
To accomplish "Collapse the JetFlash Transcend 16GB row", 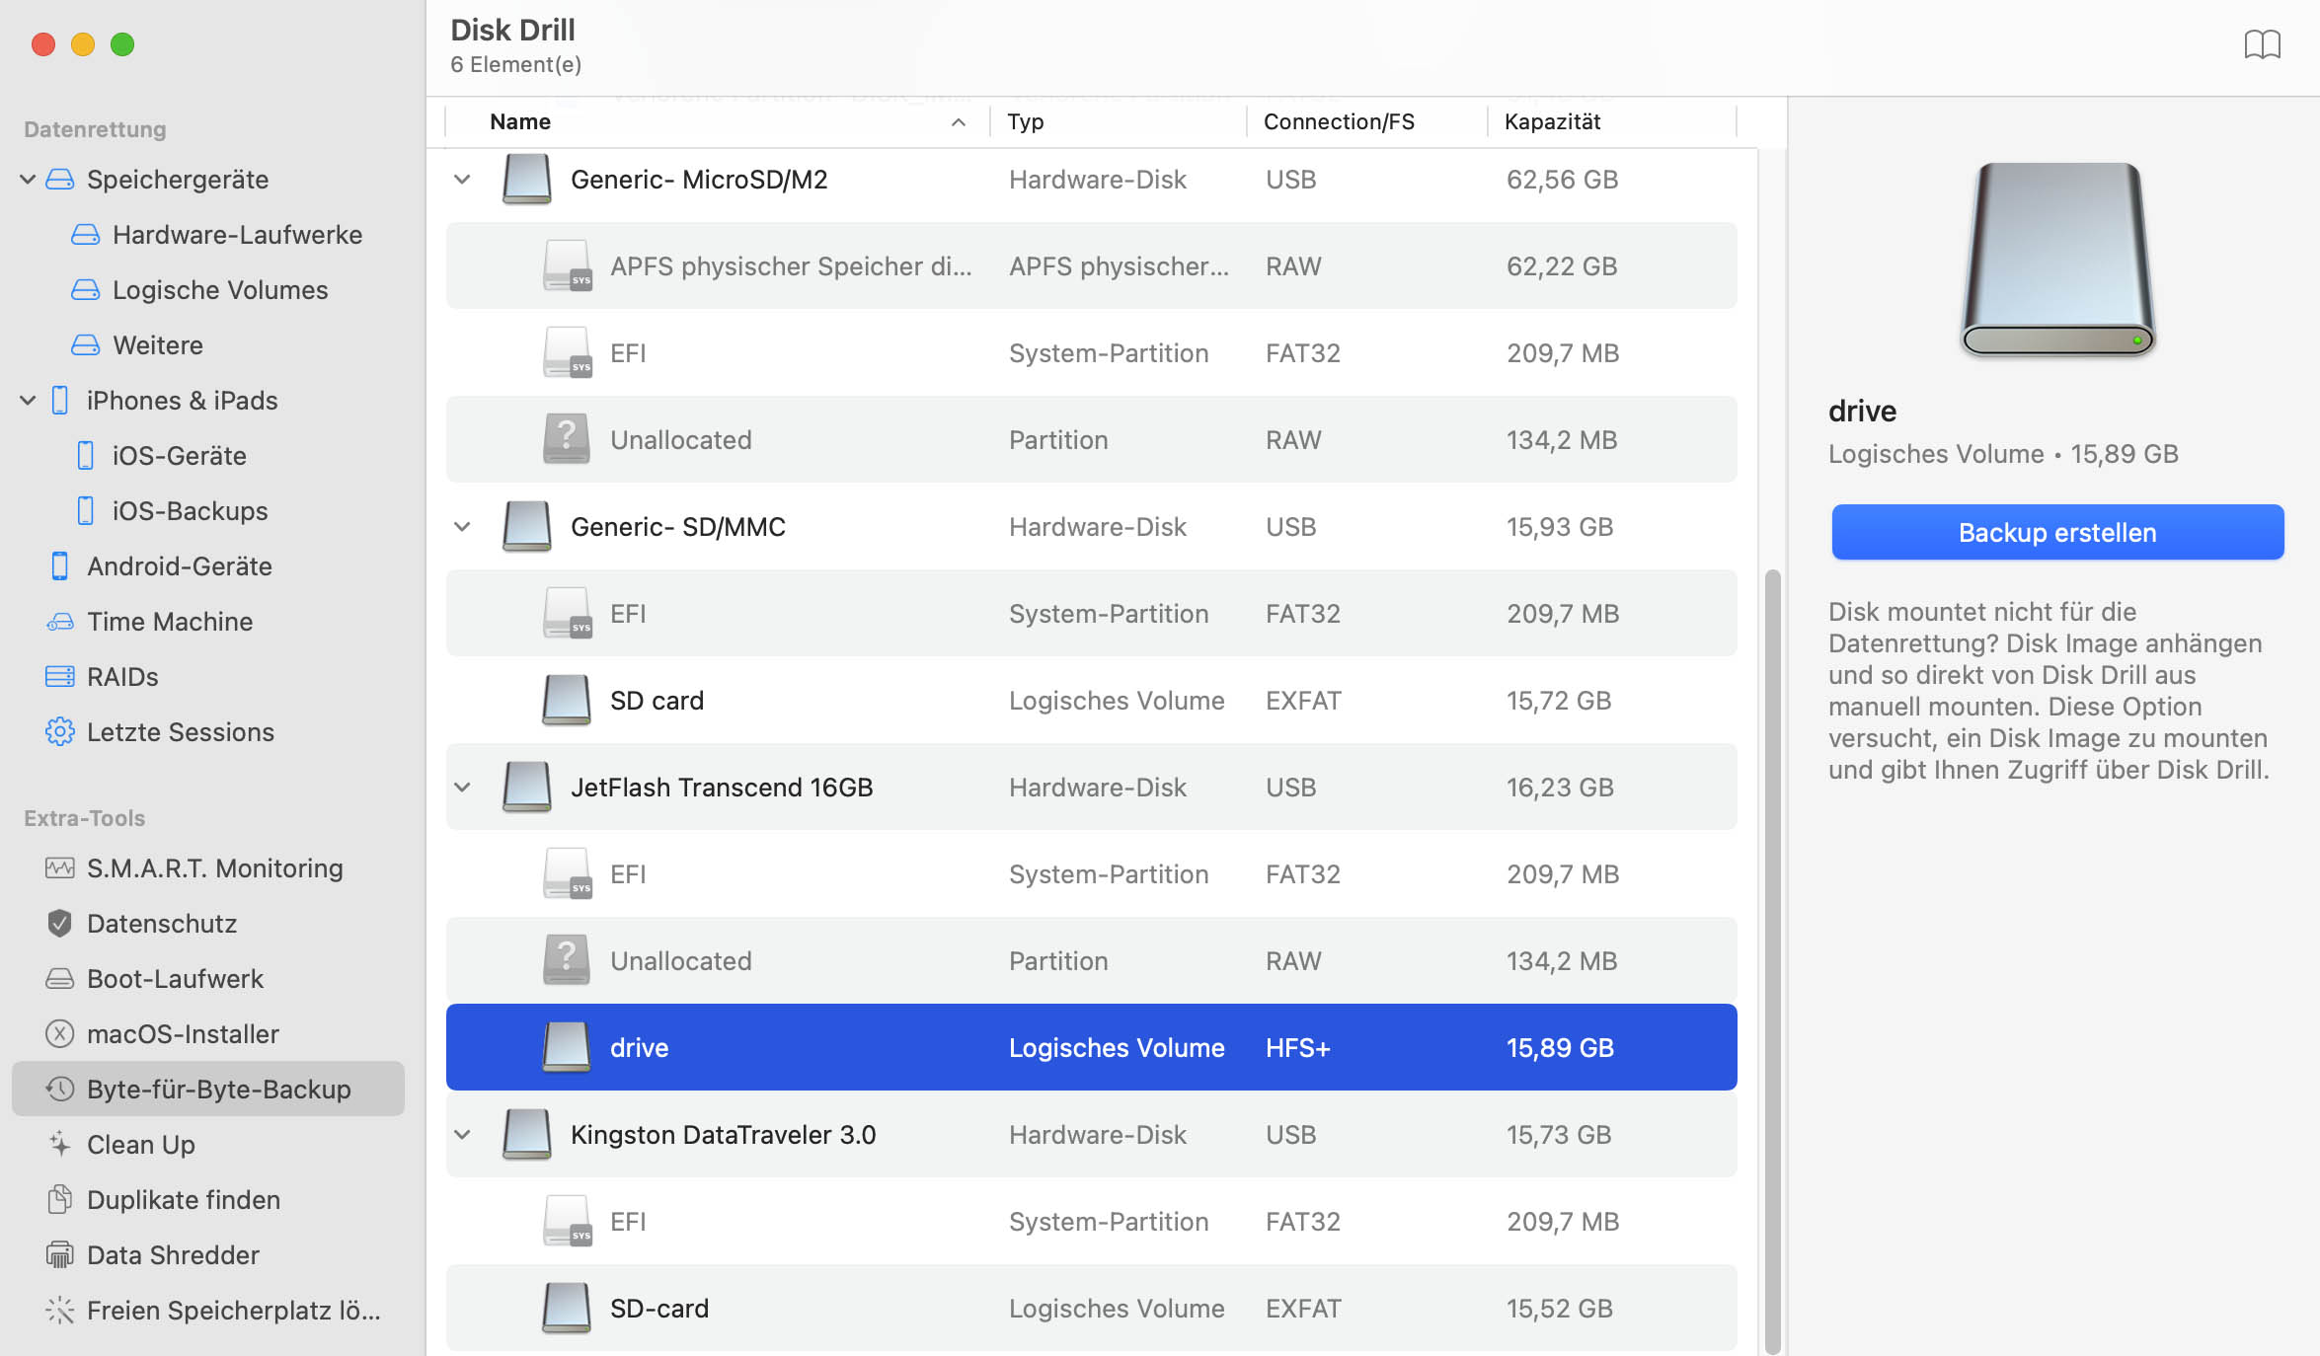I will (x=462, y=788).
